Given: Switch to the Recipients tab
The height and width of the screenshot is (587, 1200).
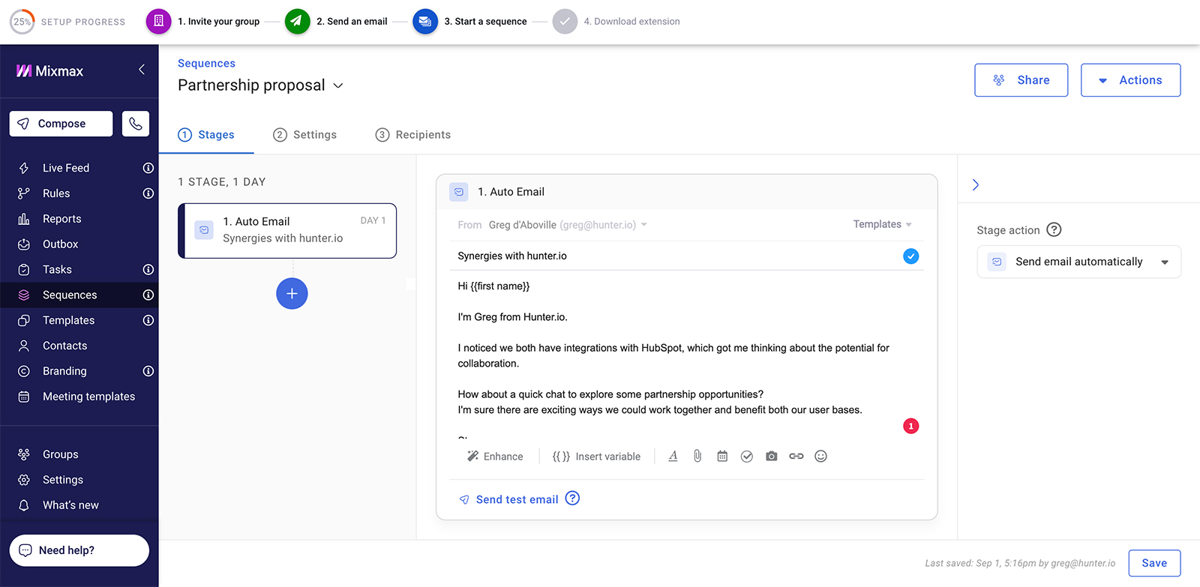Looking at the screenshot, I should click(x=413, y=135).
